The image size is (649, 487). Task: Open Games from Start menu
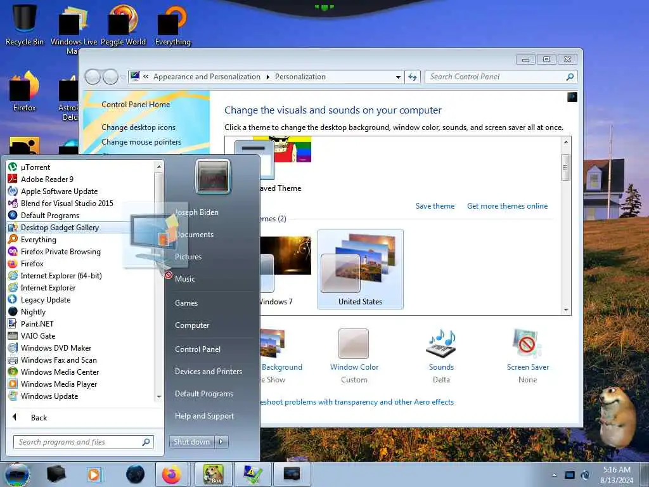pos(186,303)
